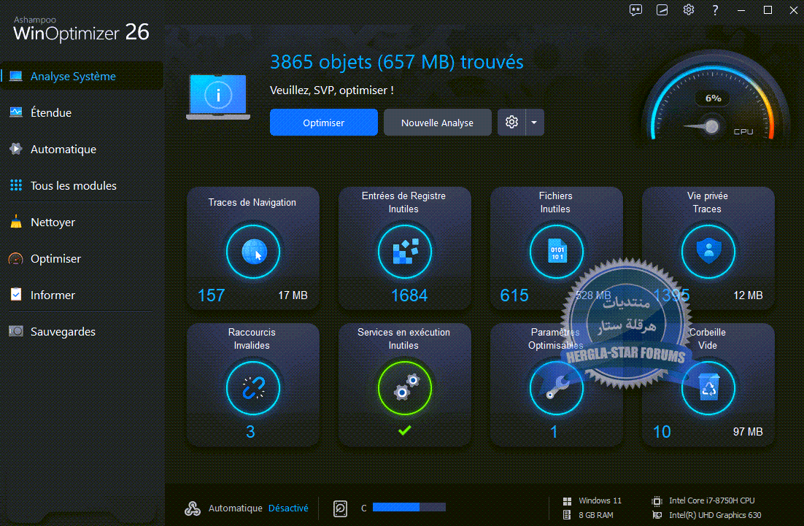Click the Informer checklist icon
This screenshot has height=526, width=804.
tap(16, 294)
